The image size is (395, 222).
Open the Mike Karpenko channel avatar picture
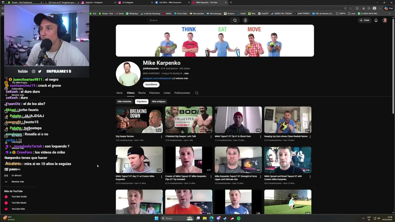click(128, 74)
